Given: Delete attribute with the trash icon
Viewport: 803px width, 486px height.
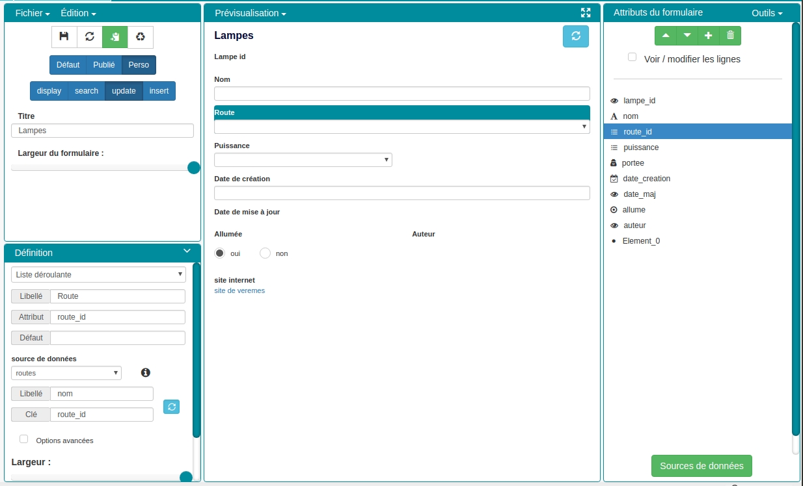Looking at the screenshot, I should [730, 35].
